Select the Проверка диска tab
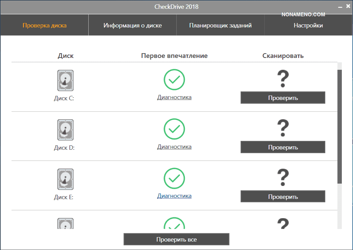353x250 pixels. click(44, 25)
